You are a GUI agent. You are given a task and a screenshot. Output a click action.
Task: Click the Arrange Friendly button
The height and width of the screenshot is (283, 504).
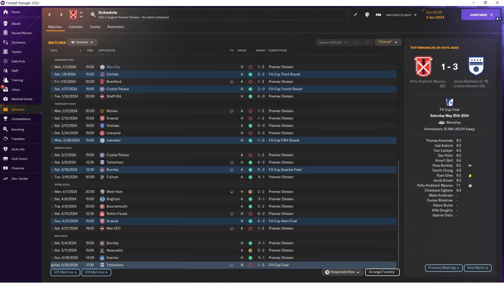tap(382, 272)
